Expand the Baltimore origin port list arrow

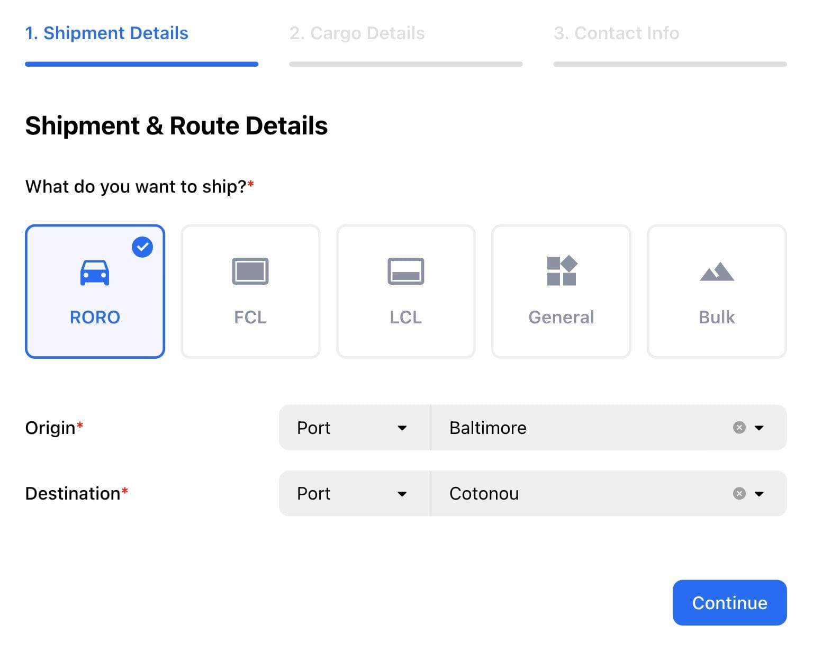coord(759,428)
